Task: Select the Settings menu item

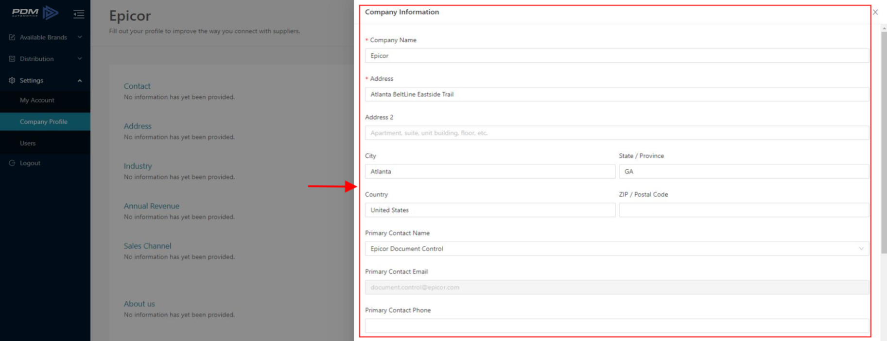Action: [45, 80]
